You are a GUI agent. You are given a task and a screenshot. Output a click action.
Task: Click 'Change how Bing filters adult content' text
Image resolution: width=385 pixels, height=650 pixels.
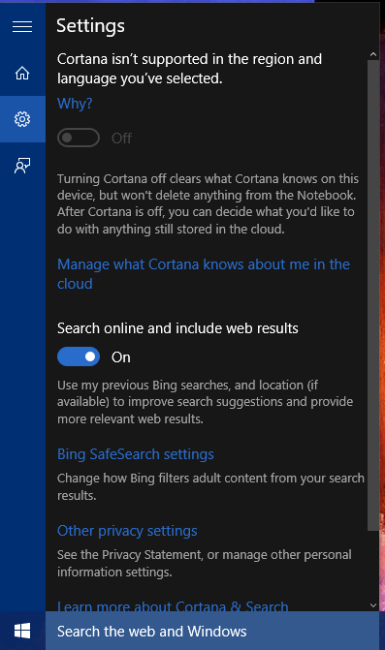[x=210, y=486]
